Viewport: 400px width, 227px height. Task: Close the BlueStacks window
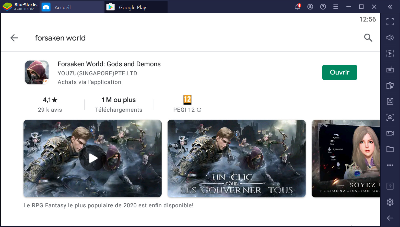(x=374, y=7)
